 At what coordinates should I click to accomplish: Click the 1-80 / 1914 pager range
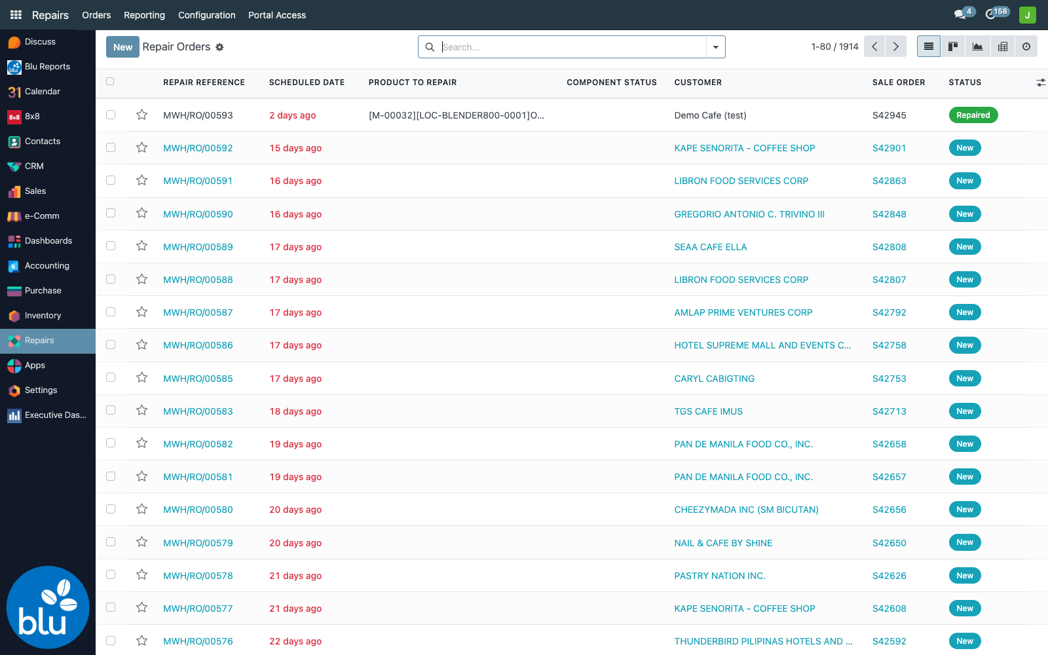pyautogui.click(x=834, y=47)
